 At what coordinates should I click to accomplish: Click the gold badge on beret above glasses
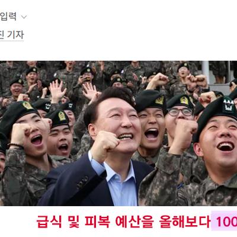(x=184, y=101)
